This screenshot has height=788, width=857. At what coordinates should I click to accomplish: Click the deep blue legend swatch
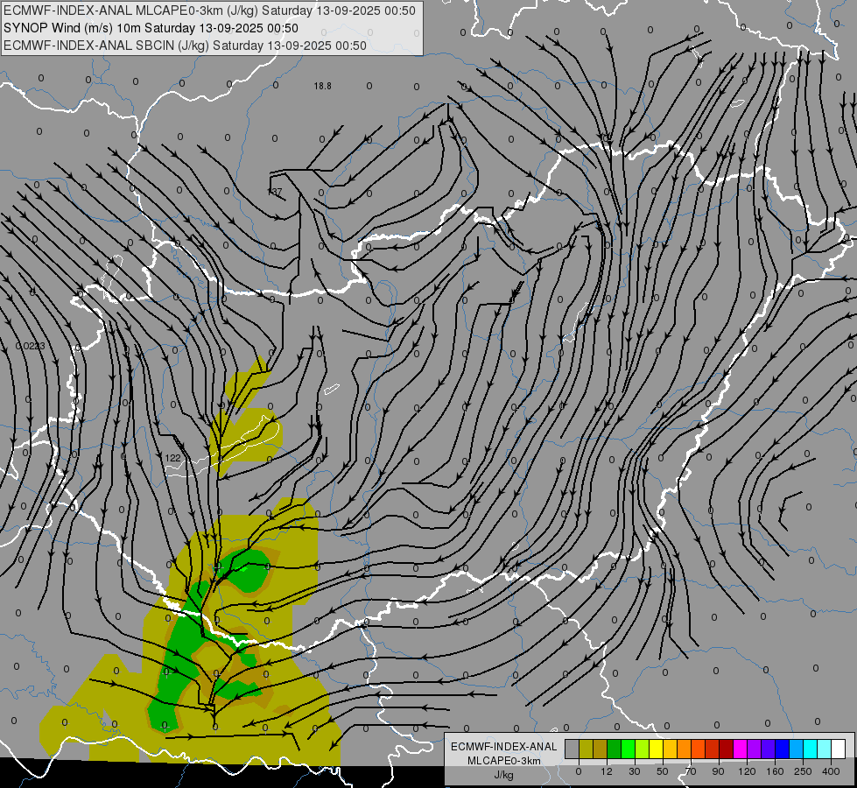tap(783, 749)
